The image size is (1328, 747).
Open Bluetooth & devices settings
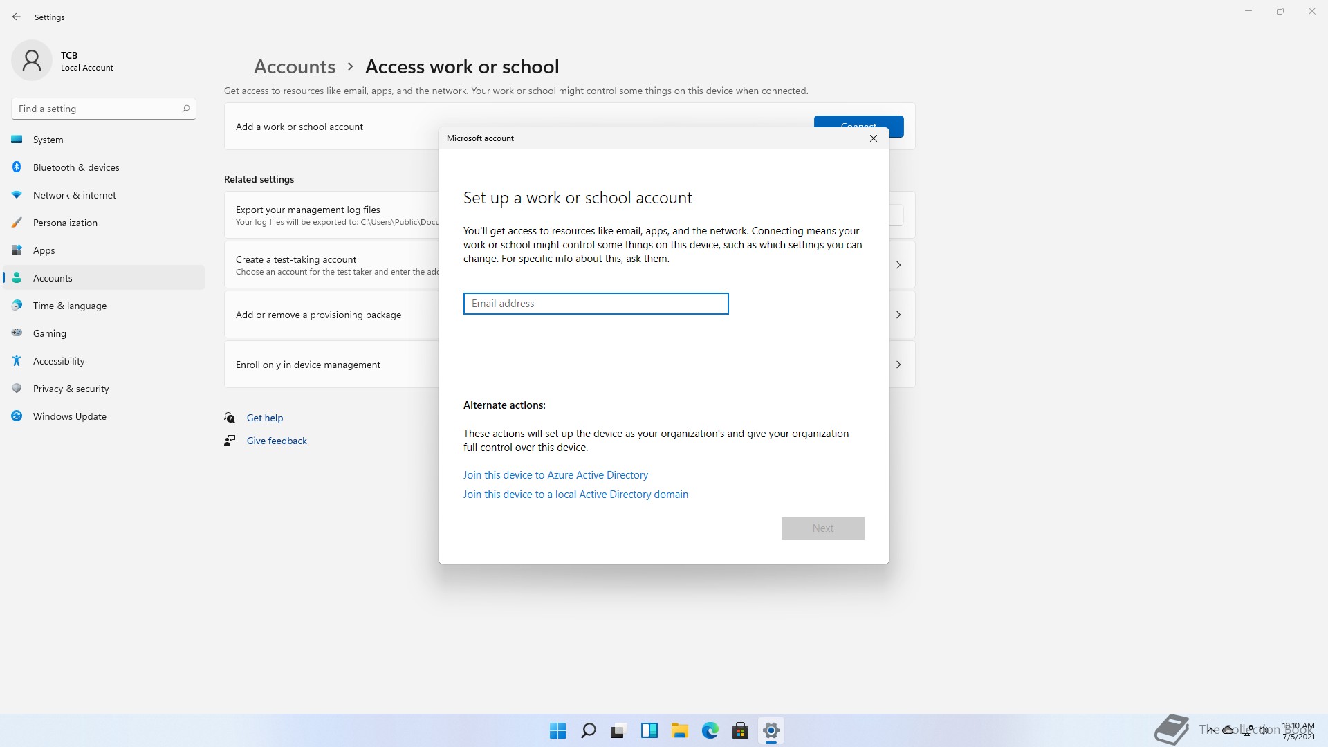104,167
